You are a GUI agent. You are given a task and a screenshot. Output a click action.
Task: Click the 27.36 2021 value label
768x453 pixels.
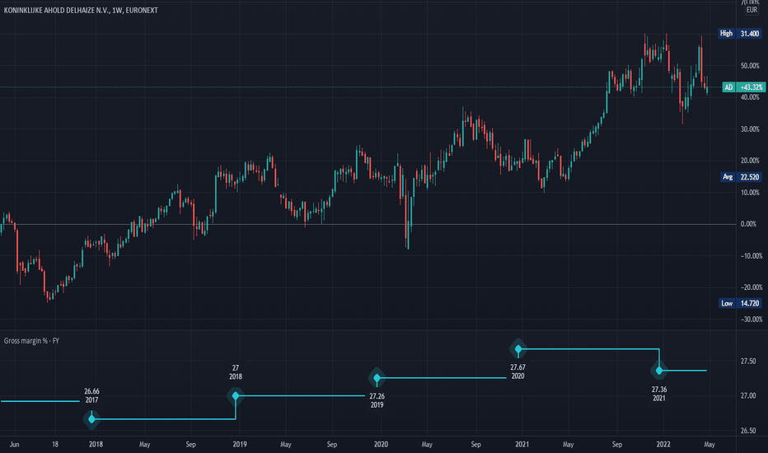point(658,394)
